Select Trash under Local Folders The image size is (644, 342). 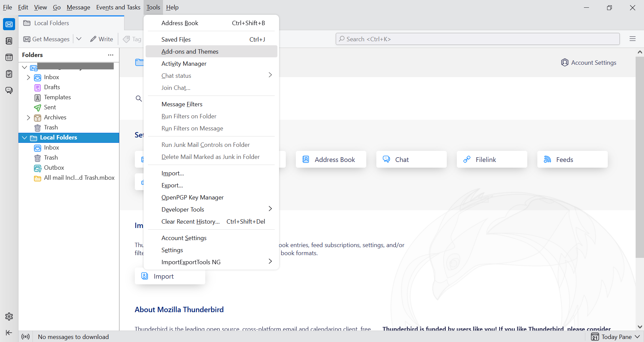tap(69, 158)
